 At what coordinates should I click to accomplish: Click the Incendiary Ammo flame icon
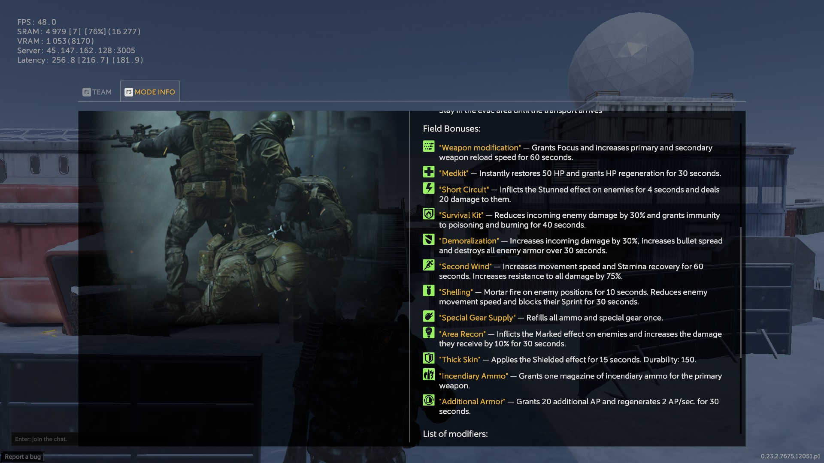(428, 375)
